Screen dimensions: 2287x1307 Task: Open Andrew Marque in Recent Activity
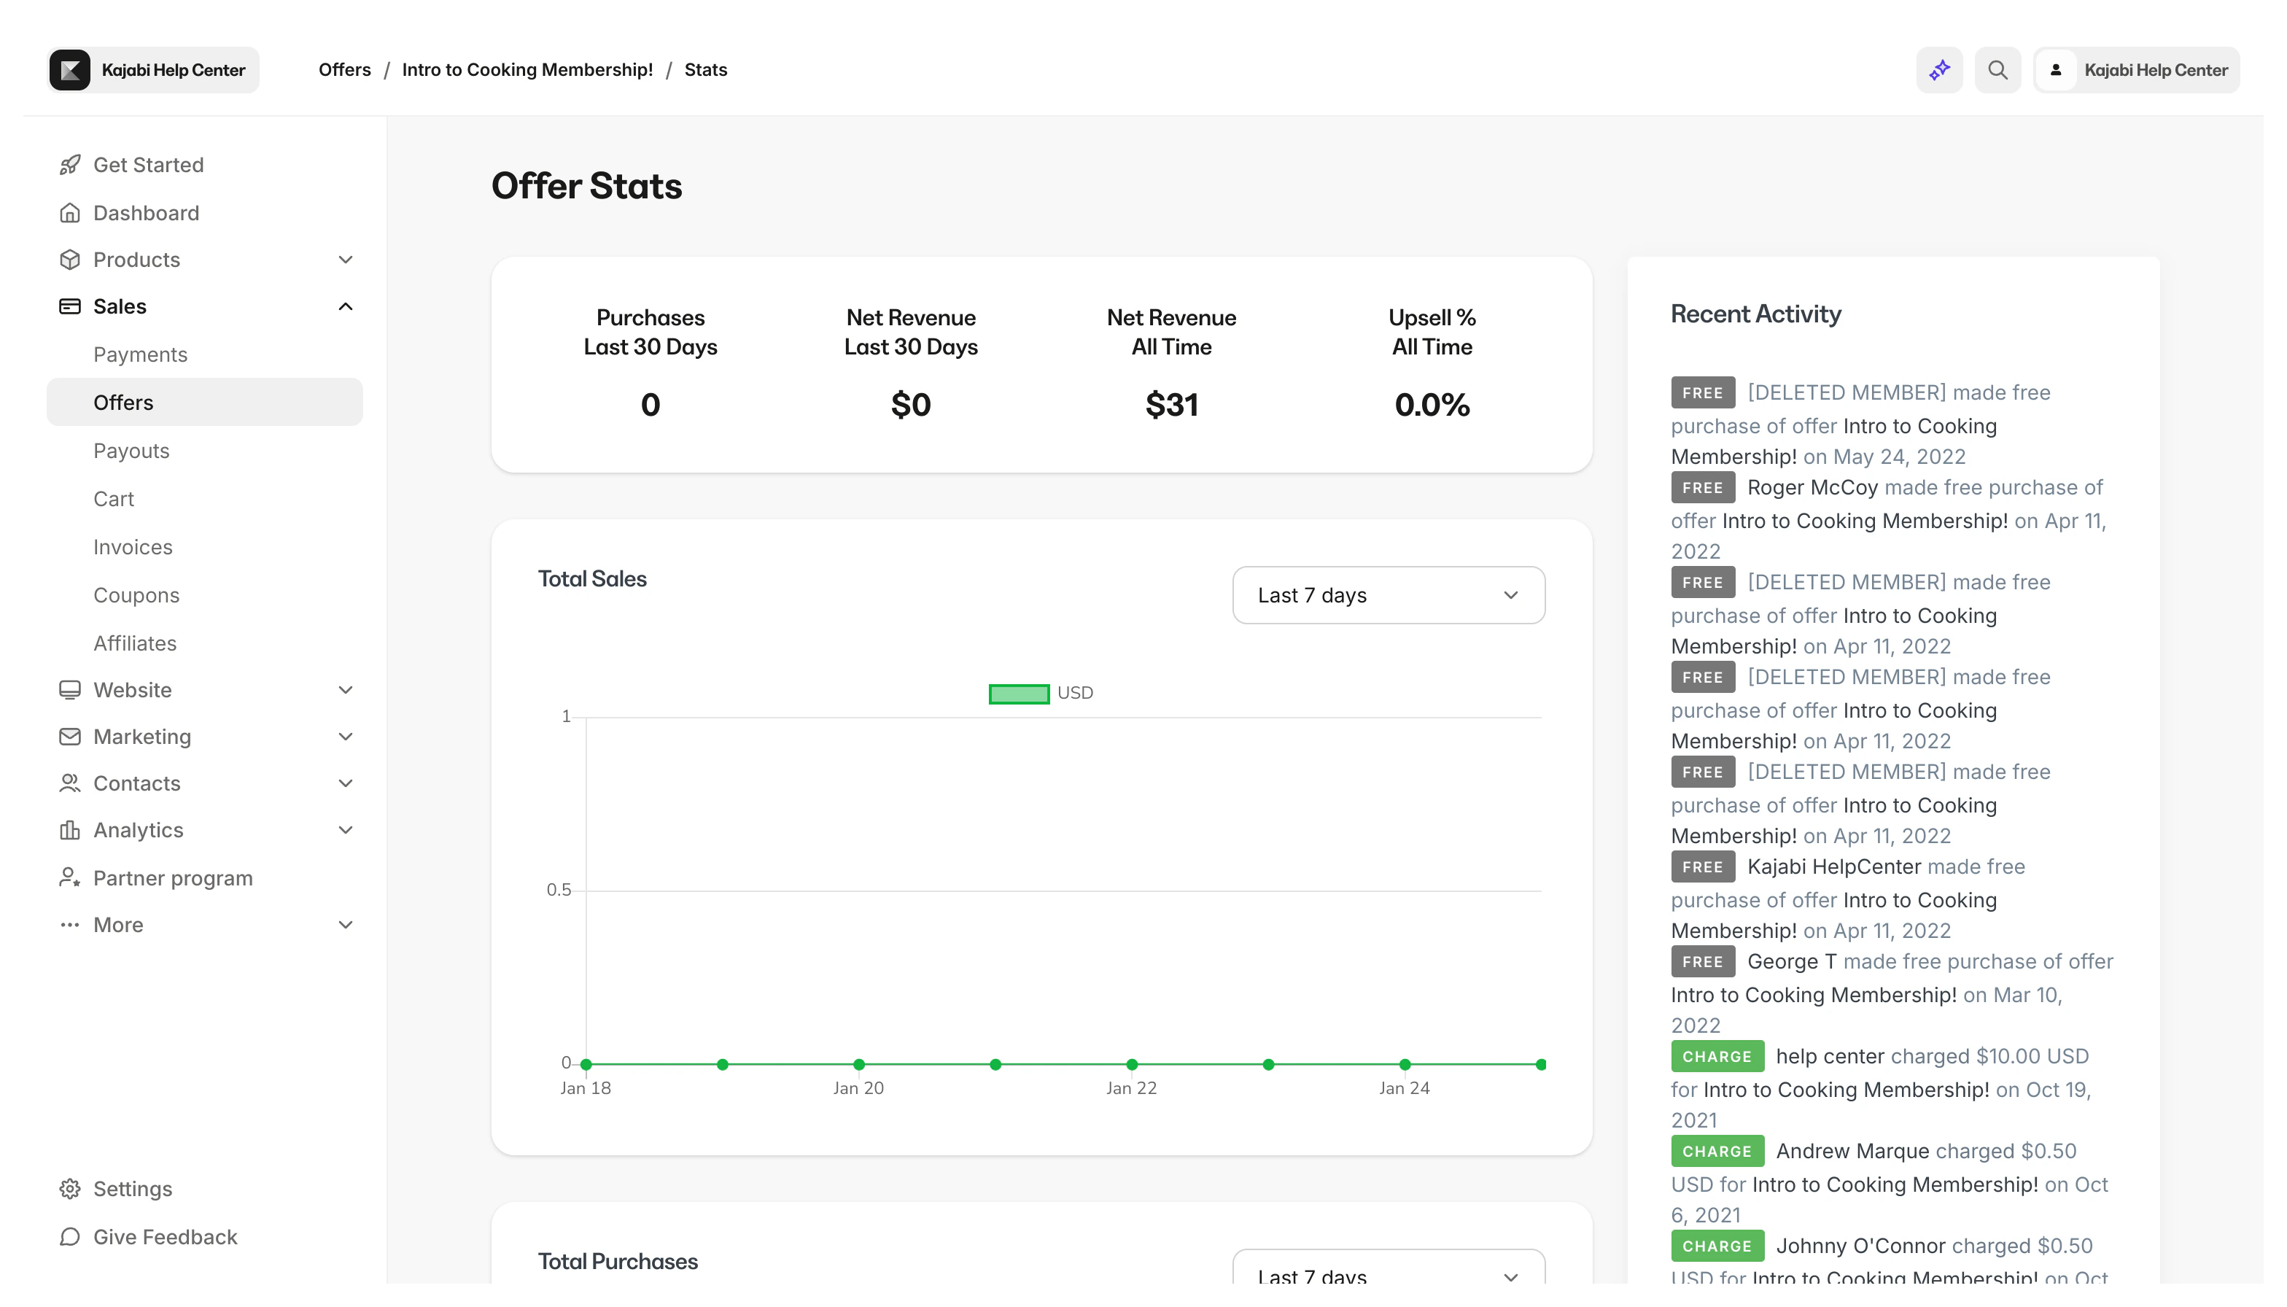pyautogui.click(x=1852, y=1151)
